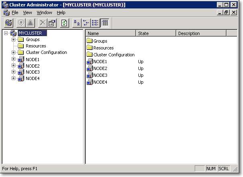Expand NODE1 in the tree pane
This screenshot has height=177, width=243.
click(x=13, y=59)
